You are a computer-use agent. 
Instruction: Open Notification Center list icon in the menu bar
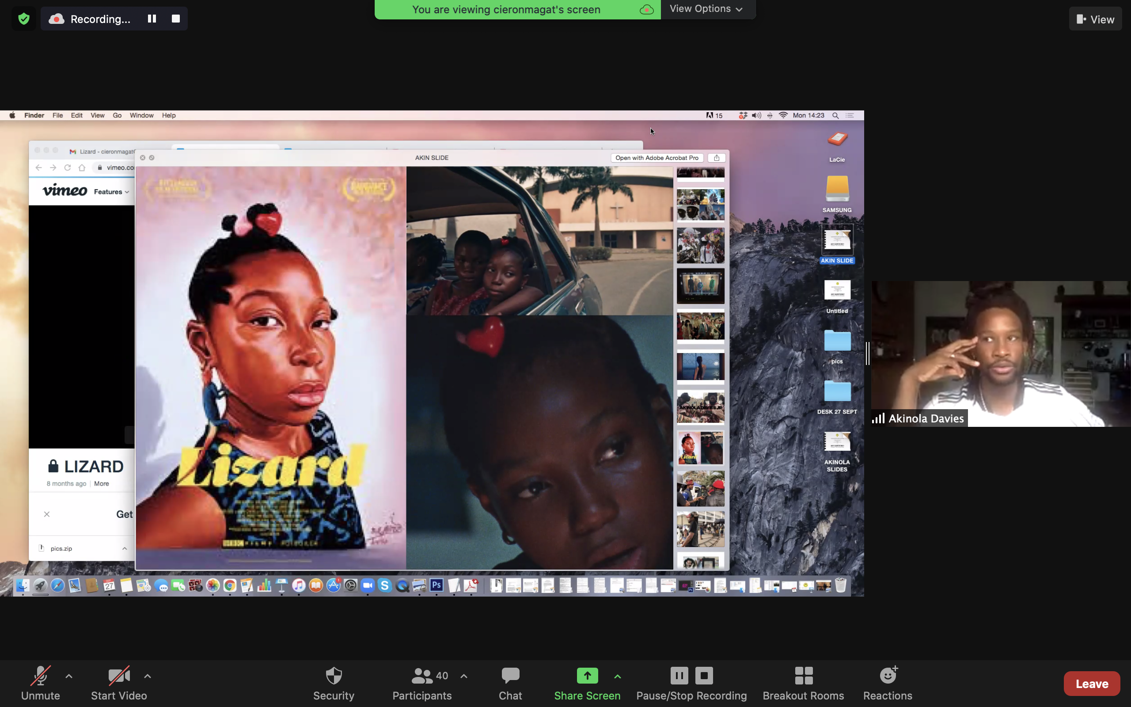click(x=850, y=115)
